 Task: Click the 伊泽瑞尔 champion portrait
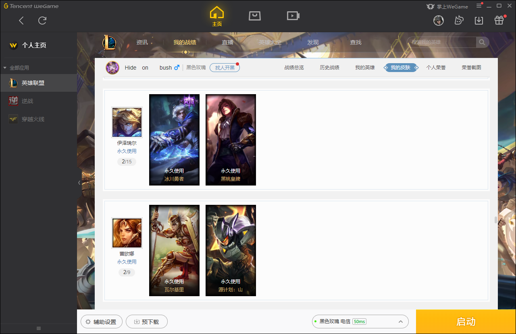click(x=127, y=122)
